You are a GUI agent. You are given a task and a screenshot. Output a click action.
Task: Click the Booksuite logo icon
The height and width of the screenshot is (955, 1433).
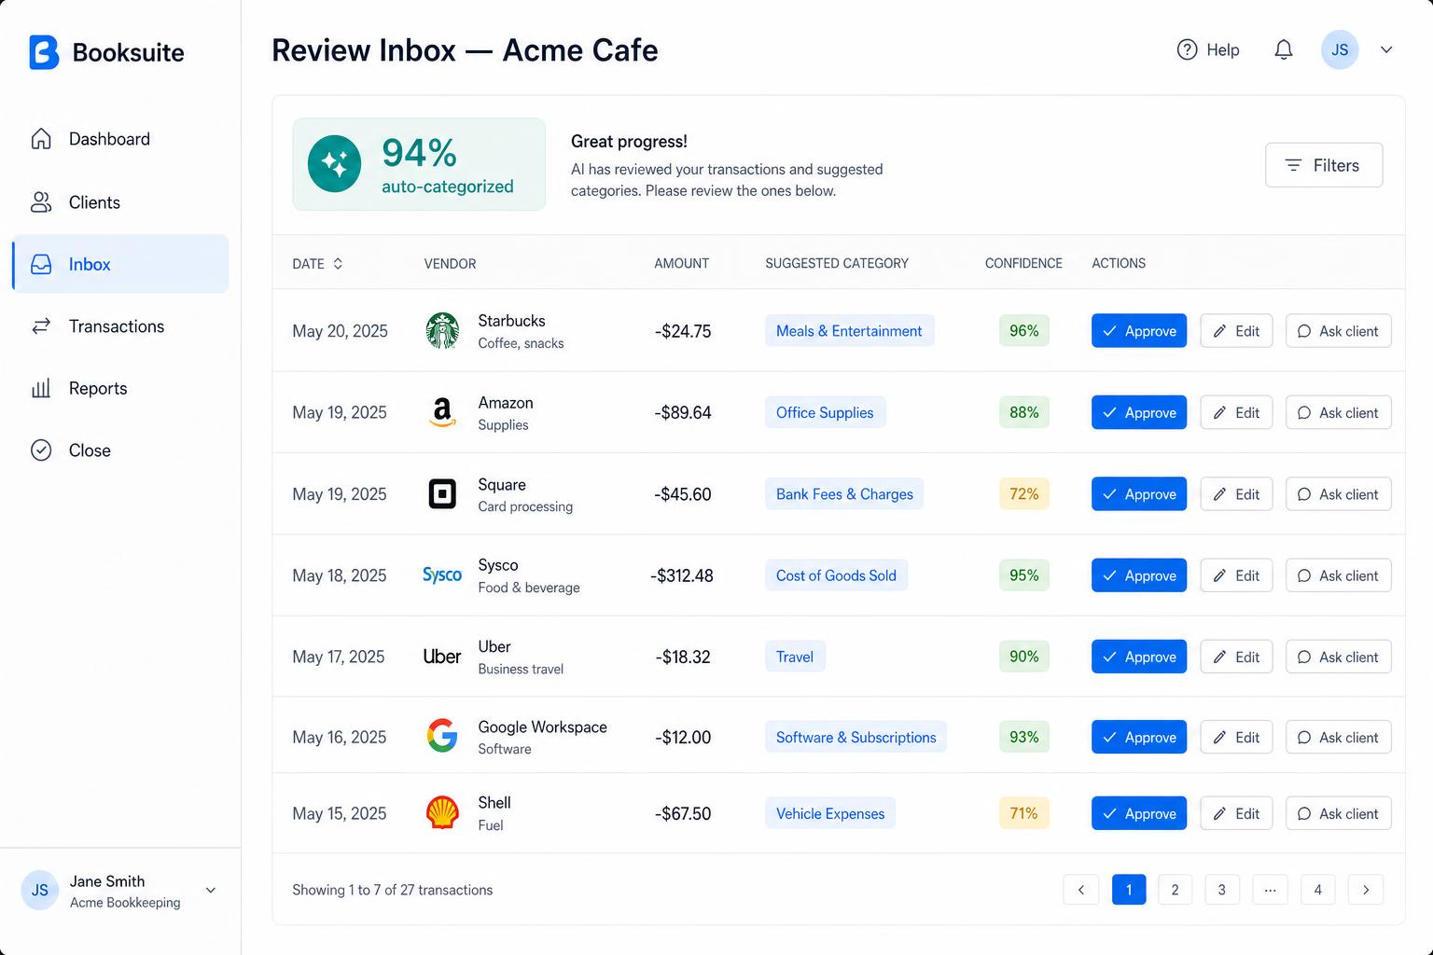pyautogui.click(x=44, y=52)
